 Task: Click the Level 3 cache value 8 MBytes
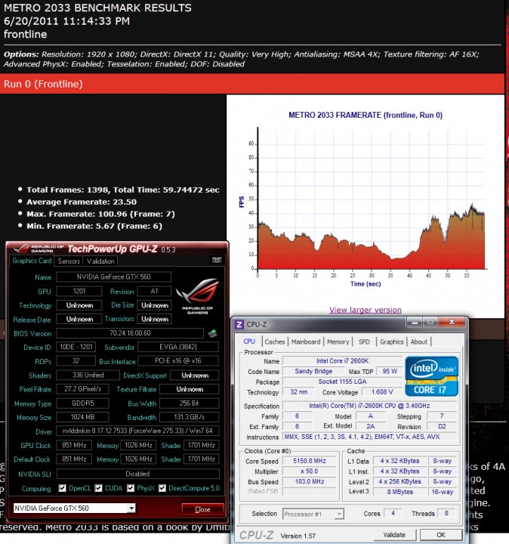tap(399, 492)
